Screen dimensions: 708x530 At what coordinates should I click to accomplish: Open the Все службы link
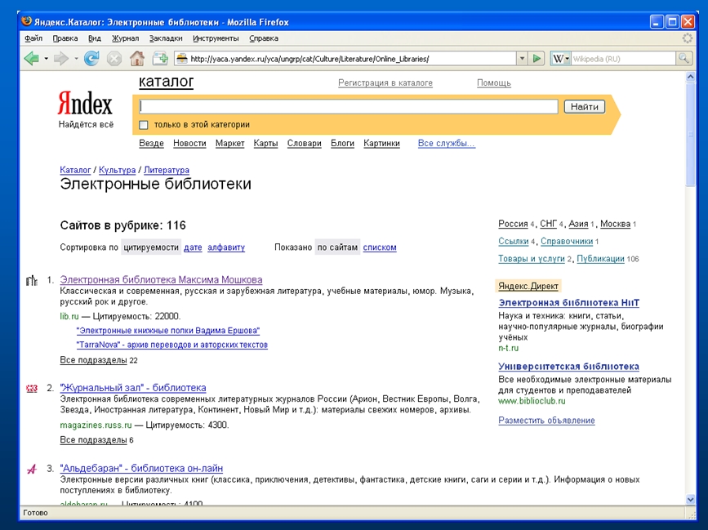coord(446,144)
